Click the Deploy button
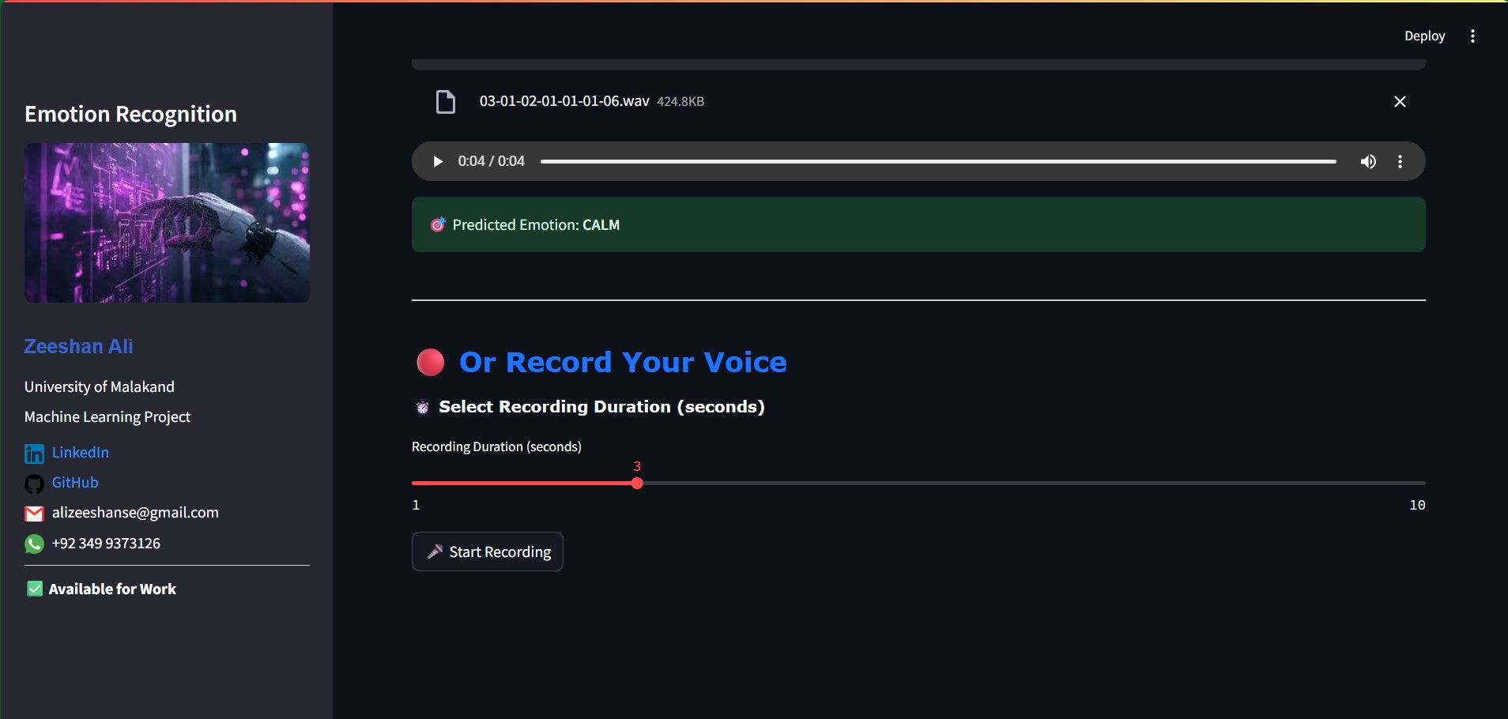Image resolution: width=1508 pixels, height=719 pixels. coord(1424,36)
